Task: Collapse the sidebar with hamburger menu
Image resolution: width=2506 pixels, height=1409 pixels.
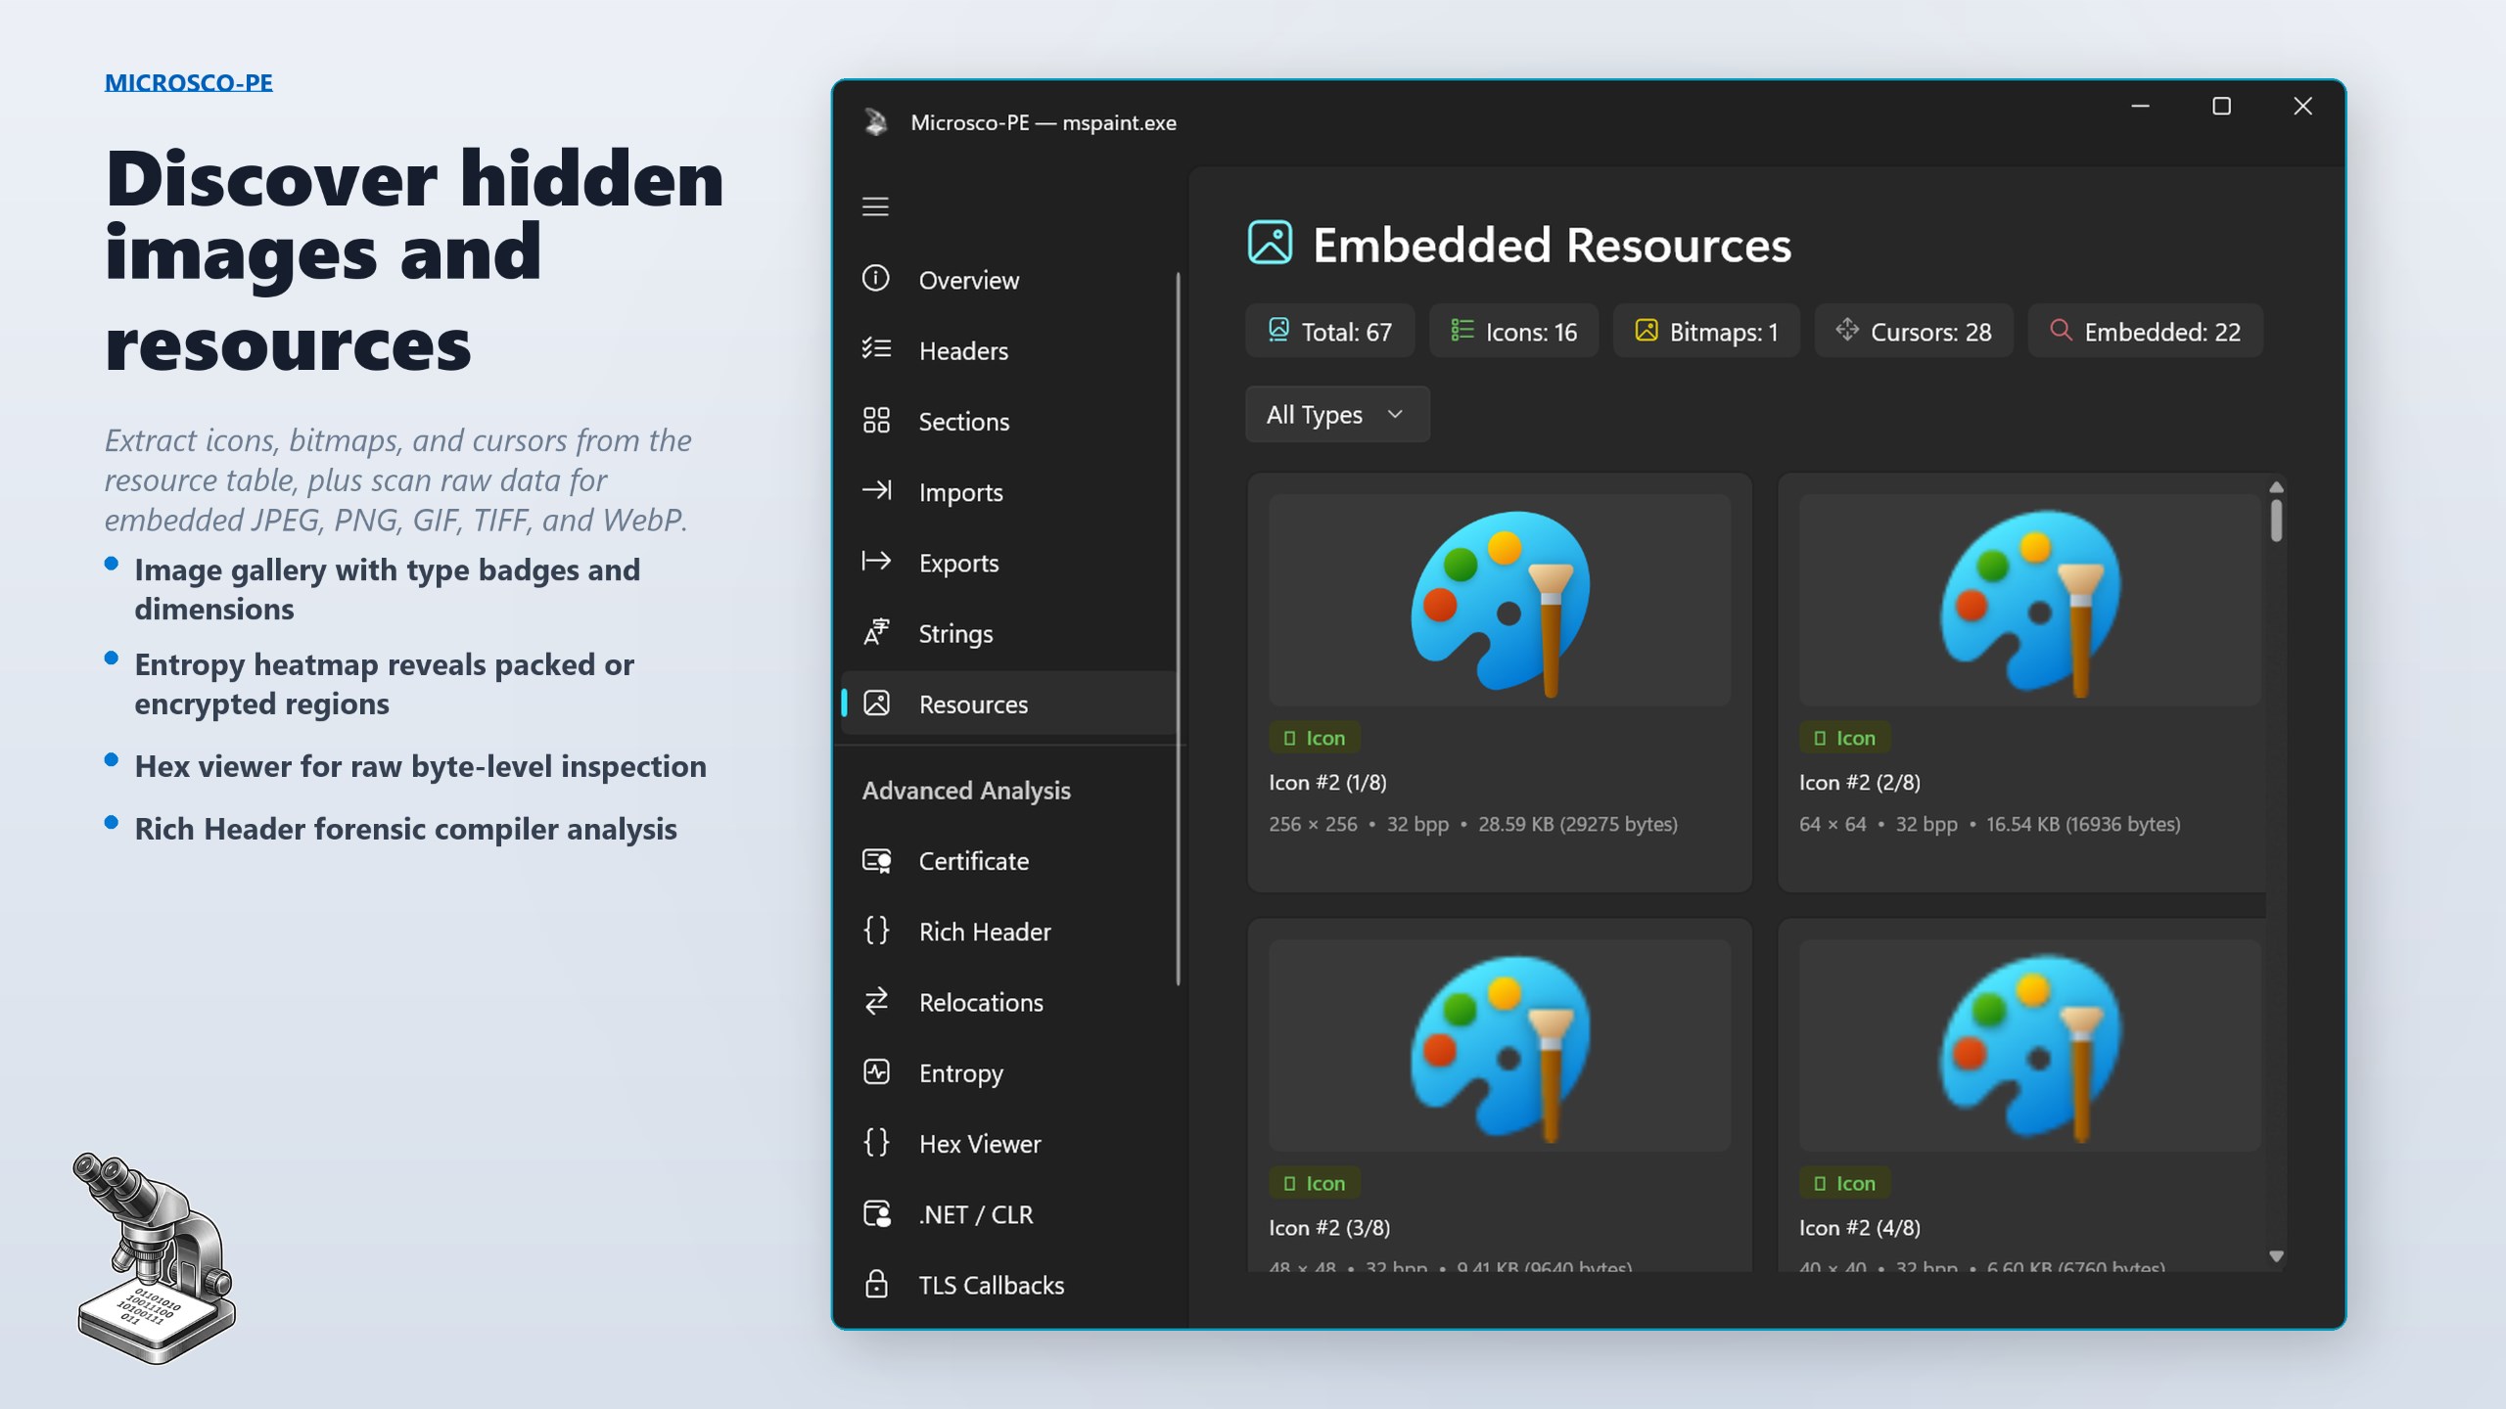Action: (x=875, y=206)
